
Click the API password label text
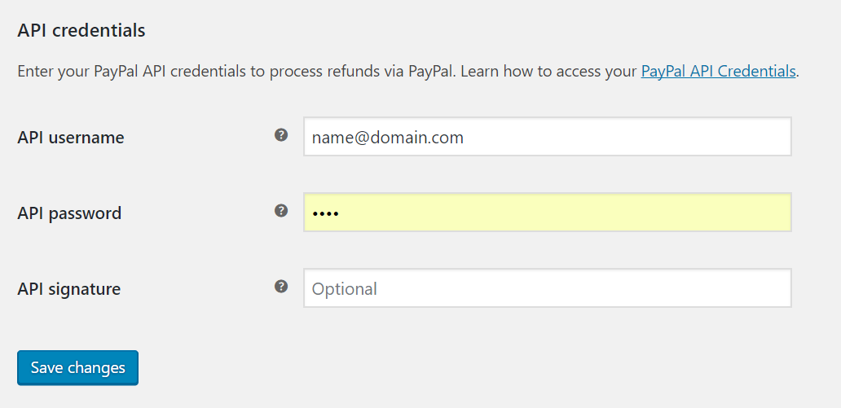[x=69, y=213]
